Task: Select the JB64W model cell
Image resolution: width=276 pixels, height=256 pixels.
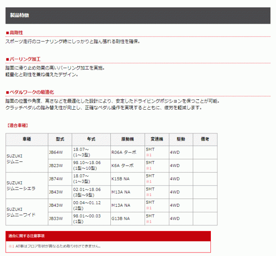Action: [x=56, y=152]
